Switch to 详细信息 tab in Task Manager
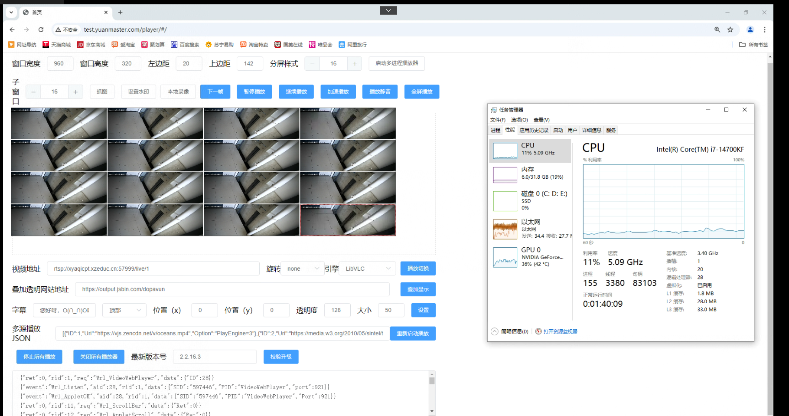Viewport: 789px width, 416px height. (591, 130)
